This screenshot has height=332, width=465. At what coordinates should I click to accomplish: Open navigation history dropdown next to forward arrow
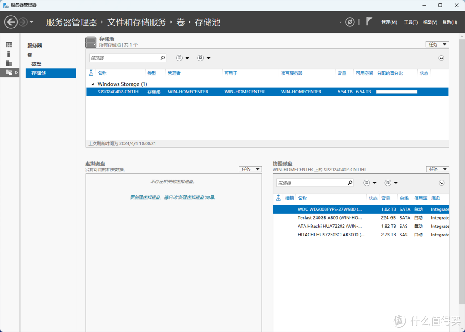coord(31,22)
